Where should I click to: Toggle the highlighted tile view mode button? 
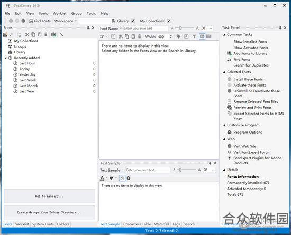pos(202,36)
